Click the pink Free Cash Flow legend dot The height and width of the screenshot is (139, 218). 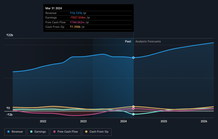tap(54, 132)
